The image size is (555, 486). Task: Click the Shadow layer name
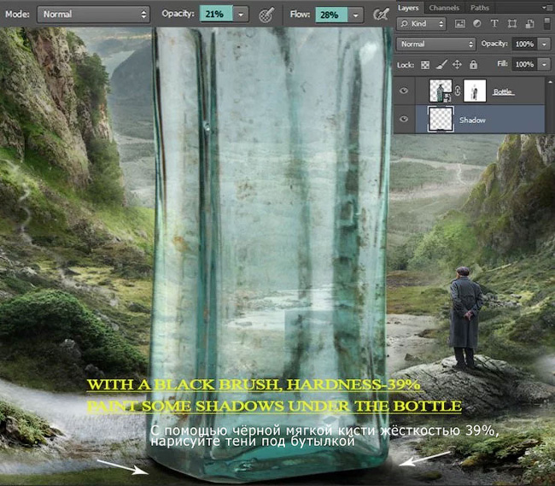(x=472, y=120)
